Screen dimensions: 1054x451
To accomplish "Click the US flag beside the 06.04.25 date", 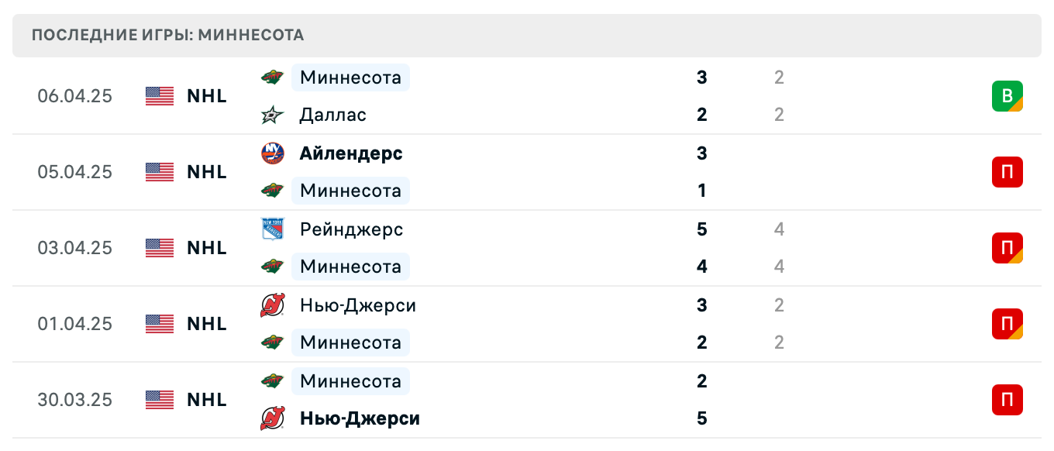I will click(159, 95).
